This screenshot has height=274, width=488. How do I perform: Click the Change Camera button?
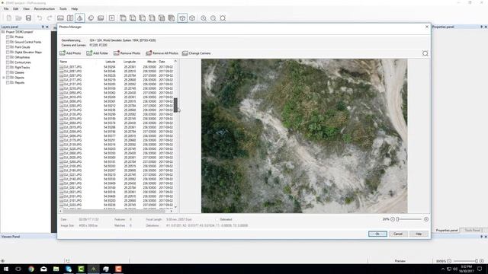197,53
